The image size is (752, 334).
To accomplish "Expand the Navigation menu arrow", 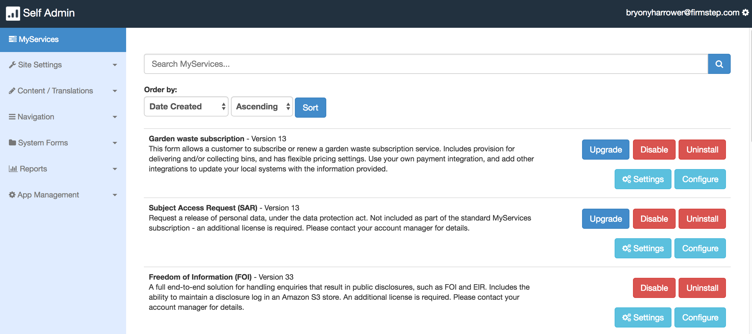I will point(115,117).
